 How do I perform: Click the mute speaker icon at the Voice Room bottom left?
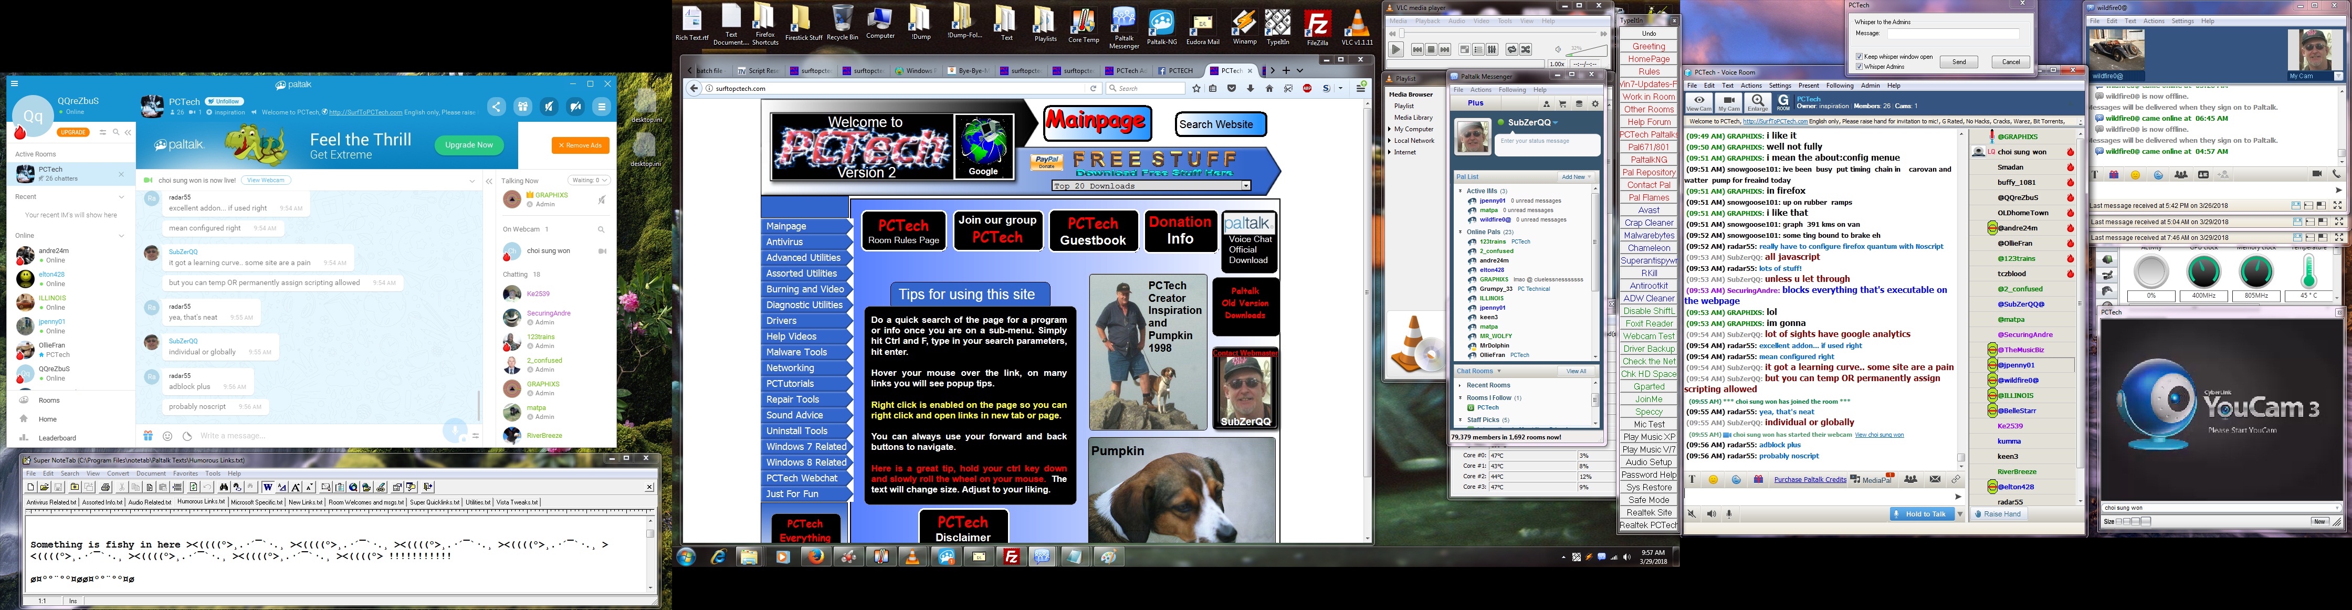1692,514
